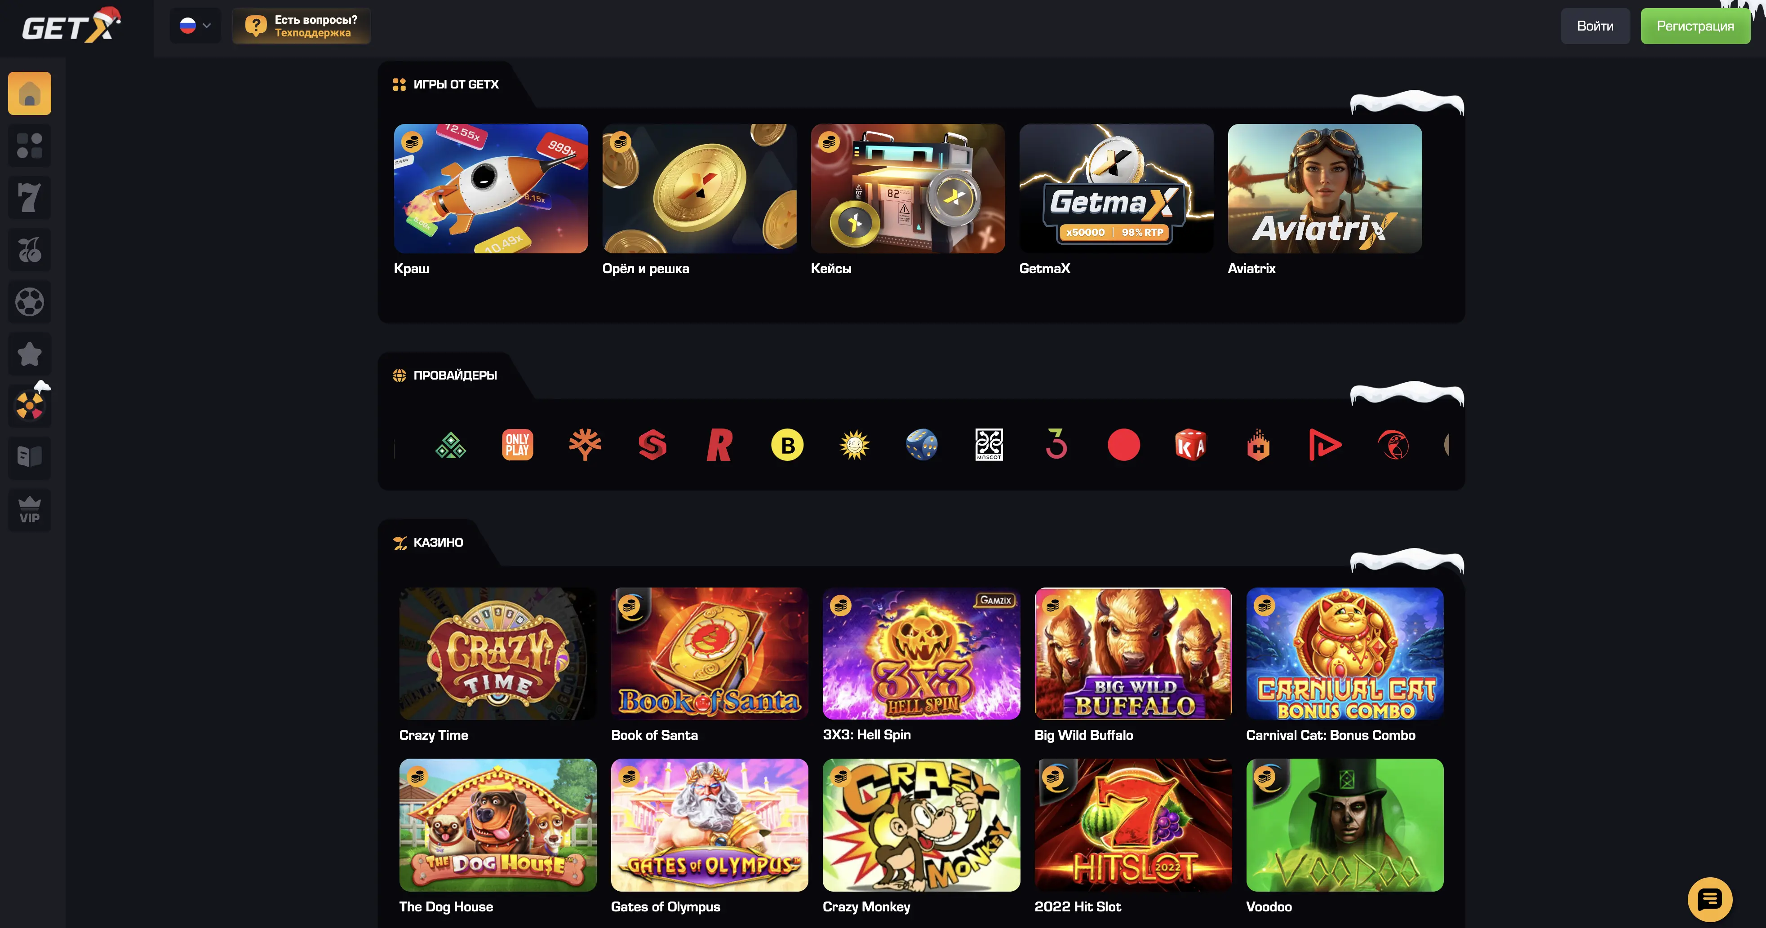1766x928 pixels.
Task: Open the live chat bubble icon
Action: (x=1710, y=899)
